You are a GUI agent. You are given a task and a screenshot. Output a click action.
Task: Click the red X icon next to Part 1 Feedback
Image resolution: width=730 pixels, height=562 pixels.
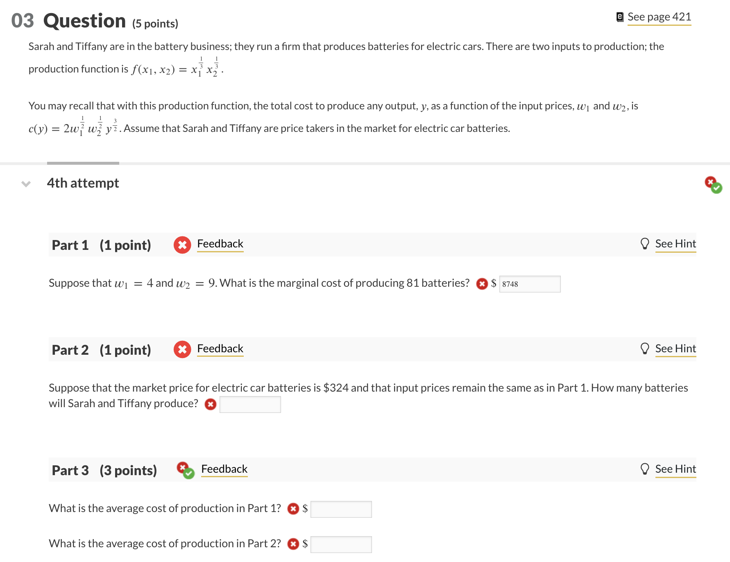pyautogui.click(x=182, y=245)
